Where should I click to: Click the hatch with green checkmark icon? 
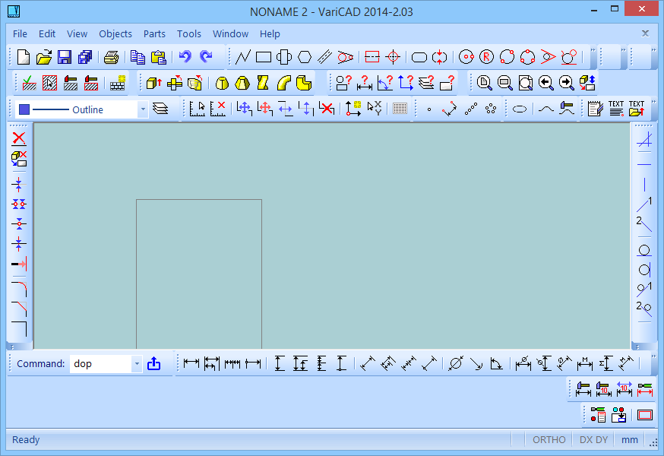click(29, 83)
